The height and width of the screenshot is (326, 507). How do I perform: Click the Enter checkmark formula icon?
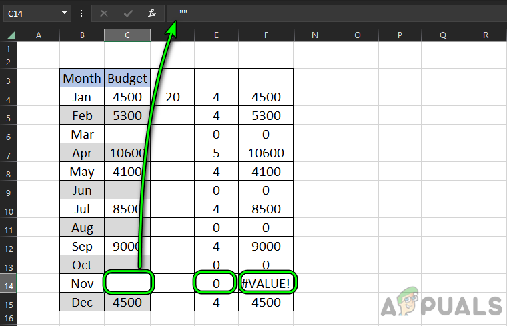point(128,13)
